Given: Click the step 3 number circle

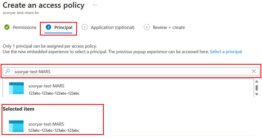Looking at the screenshot, I should tap(85, 27).
